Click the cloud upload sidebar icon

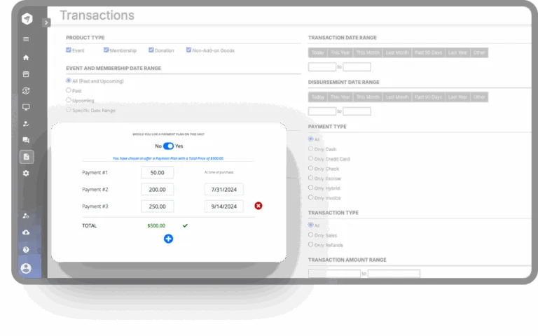[x=26, y=232]
